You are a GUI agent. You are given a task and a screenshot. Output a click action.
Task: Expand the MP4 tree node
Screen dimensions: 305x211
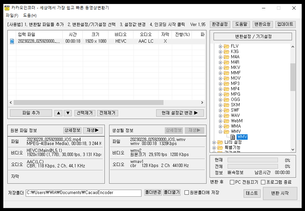[x=220, y=89]
